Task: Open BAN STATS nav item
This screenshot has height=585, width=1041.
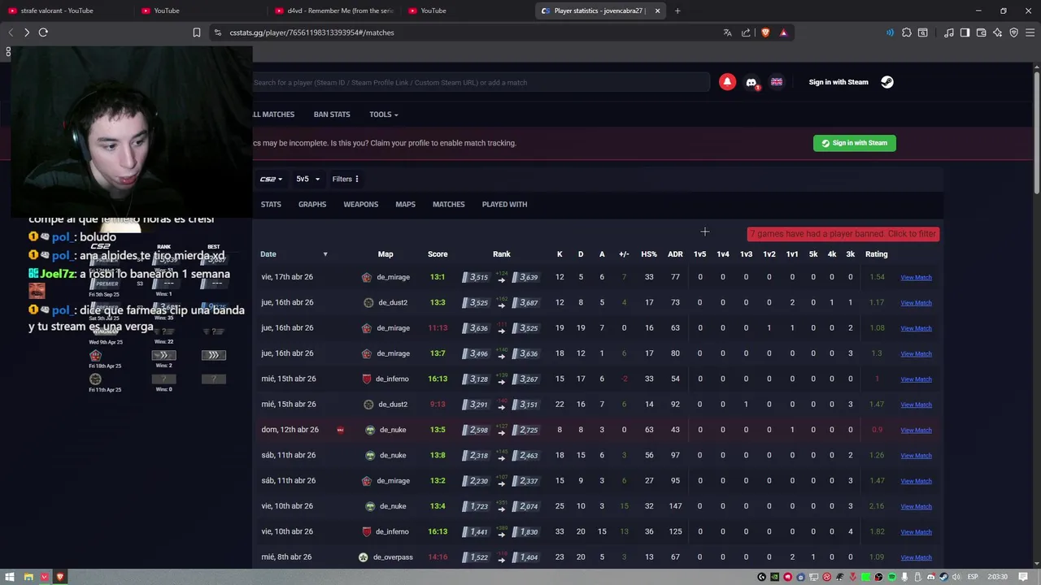Action: (x=332, y=115)
